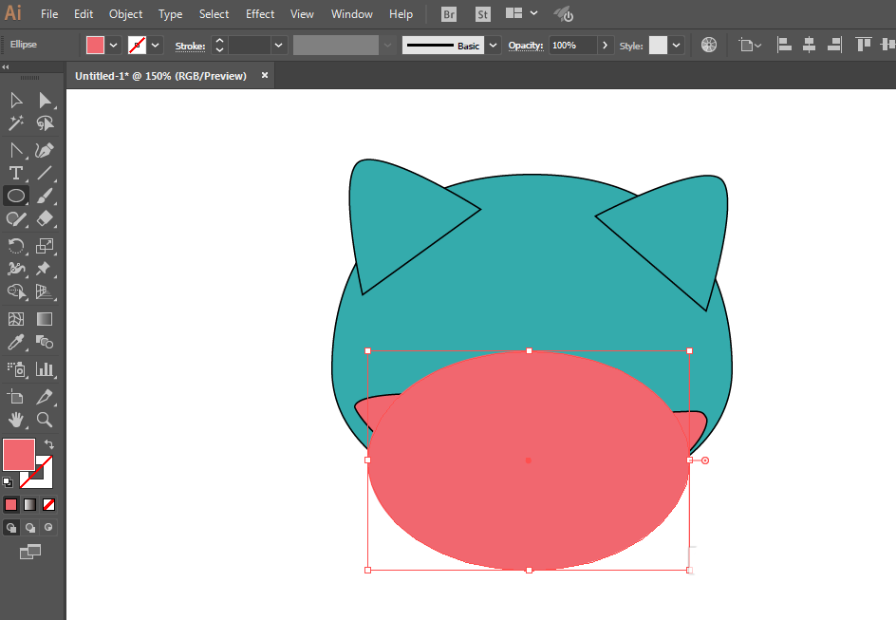Choose the Magic Wand tool
The height and width of the screenshot is (620, 896).
click(16, 122)
